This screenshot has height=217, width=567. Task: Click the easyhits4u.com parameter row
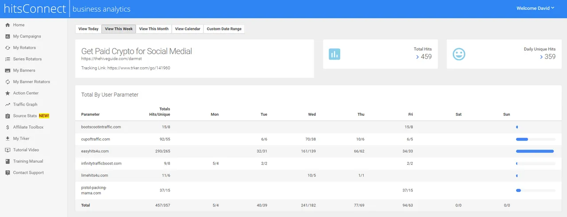pyautogui.click(x=95, y=151)
